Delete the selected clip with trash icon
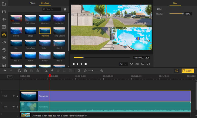This screenshot has height=118, width=197. pyautogui.click(x=38, y=71)
